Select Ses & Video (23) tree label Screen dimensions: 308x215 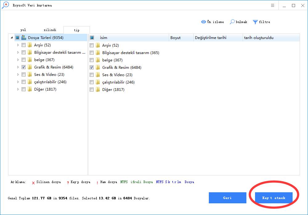pyautogui.click(x=49, y=74)
